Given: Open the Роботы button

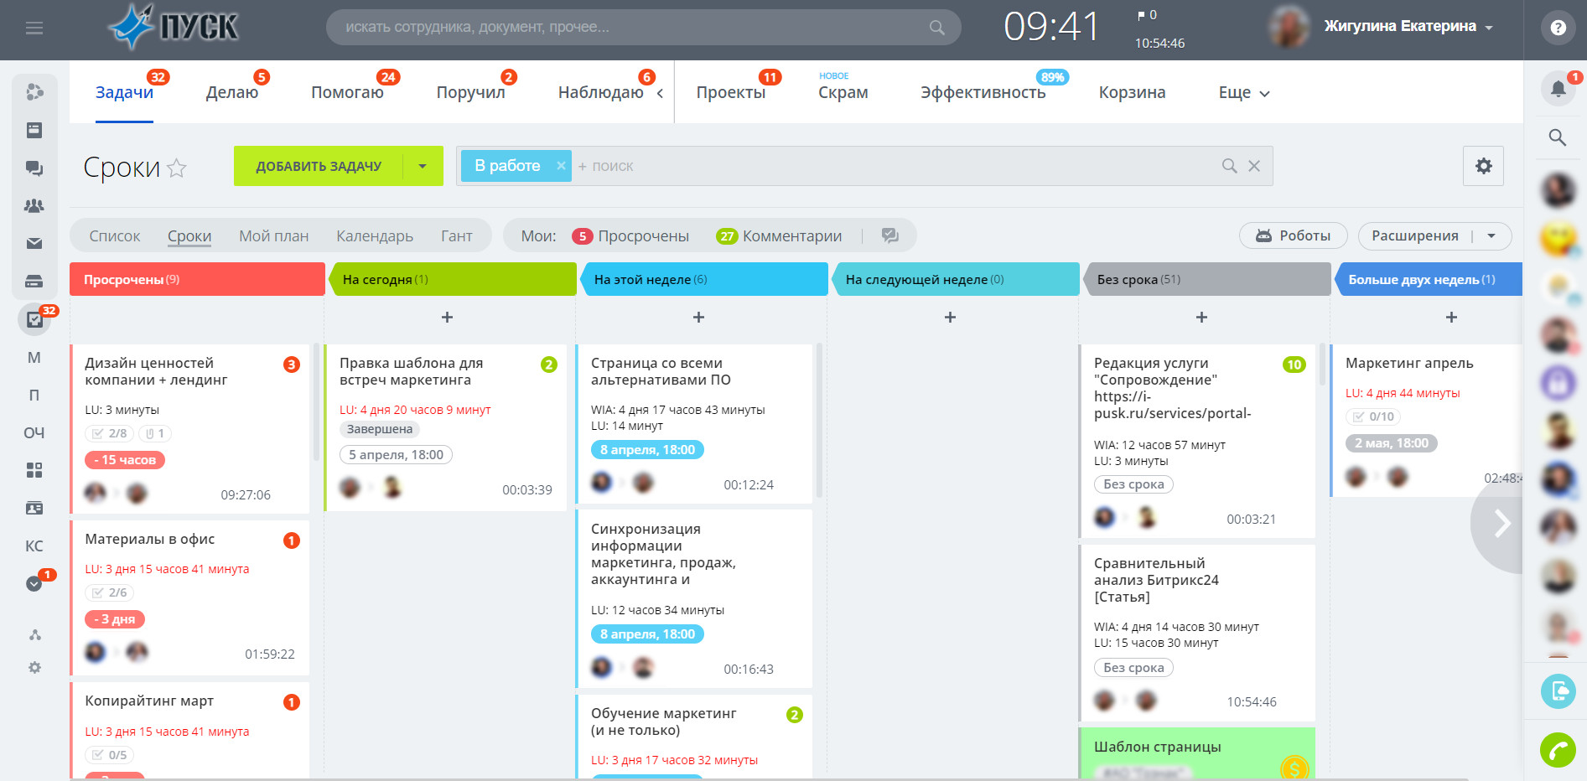Looking at the screenshot, I should (1293, 236).
